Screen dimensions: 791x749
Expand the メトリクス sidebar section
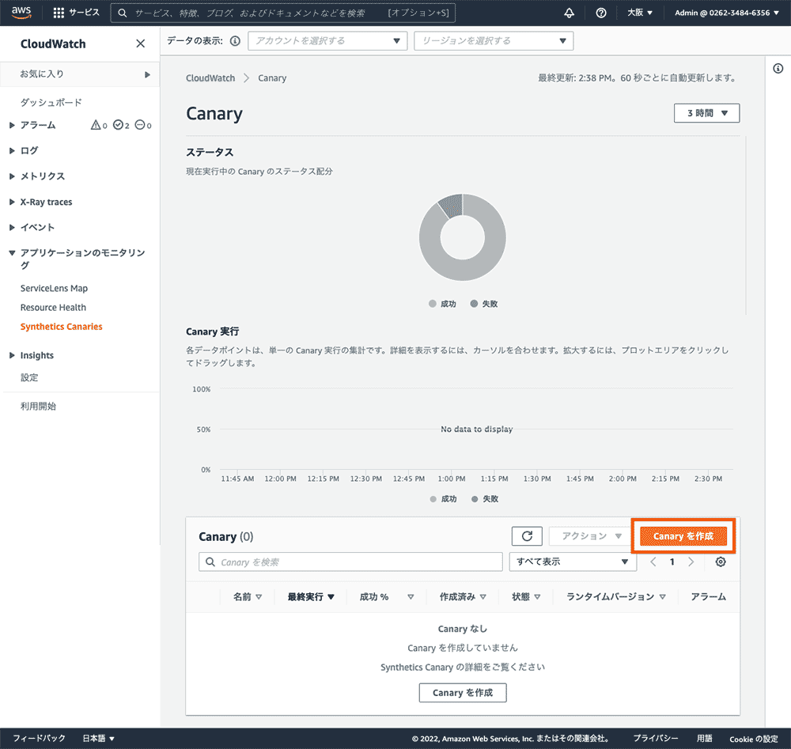click(x=43, y=176)
